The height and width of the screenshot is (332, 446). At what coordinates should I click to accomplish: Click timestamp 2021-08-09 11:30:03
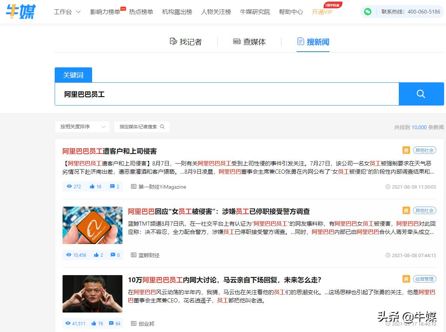tap(414, 187)
